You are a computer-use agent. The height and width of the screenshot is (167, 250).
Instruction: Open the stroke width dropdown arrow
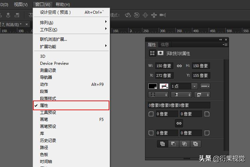(195, 86)
